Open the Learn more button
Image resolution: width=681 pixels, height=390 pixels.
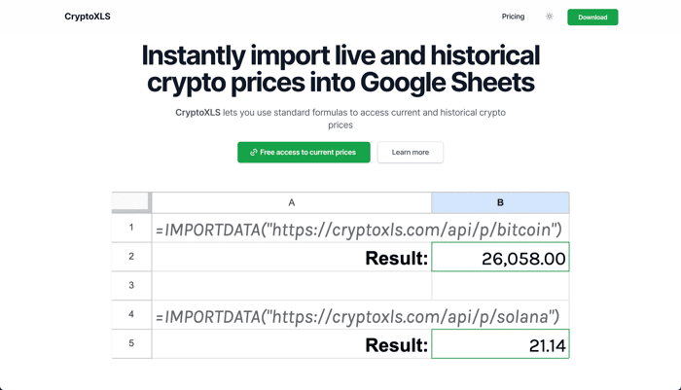410,153
